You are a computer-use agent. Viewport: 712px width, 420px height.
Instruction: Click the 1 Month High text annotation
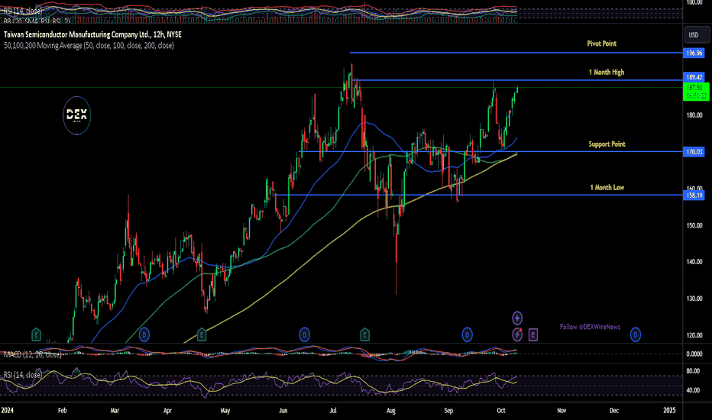(x=607, y=73)
